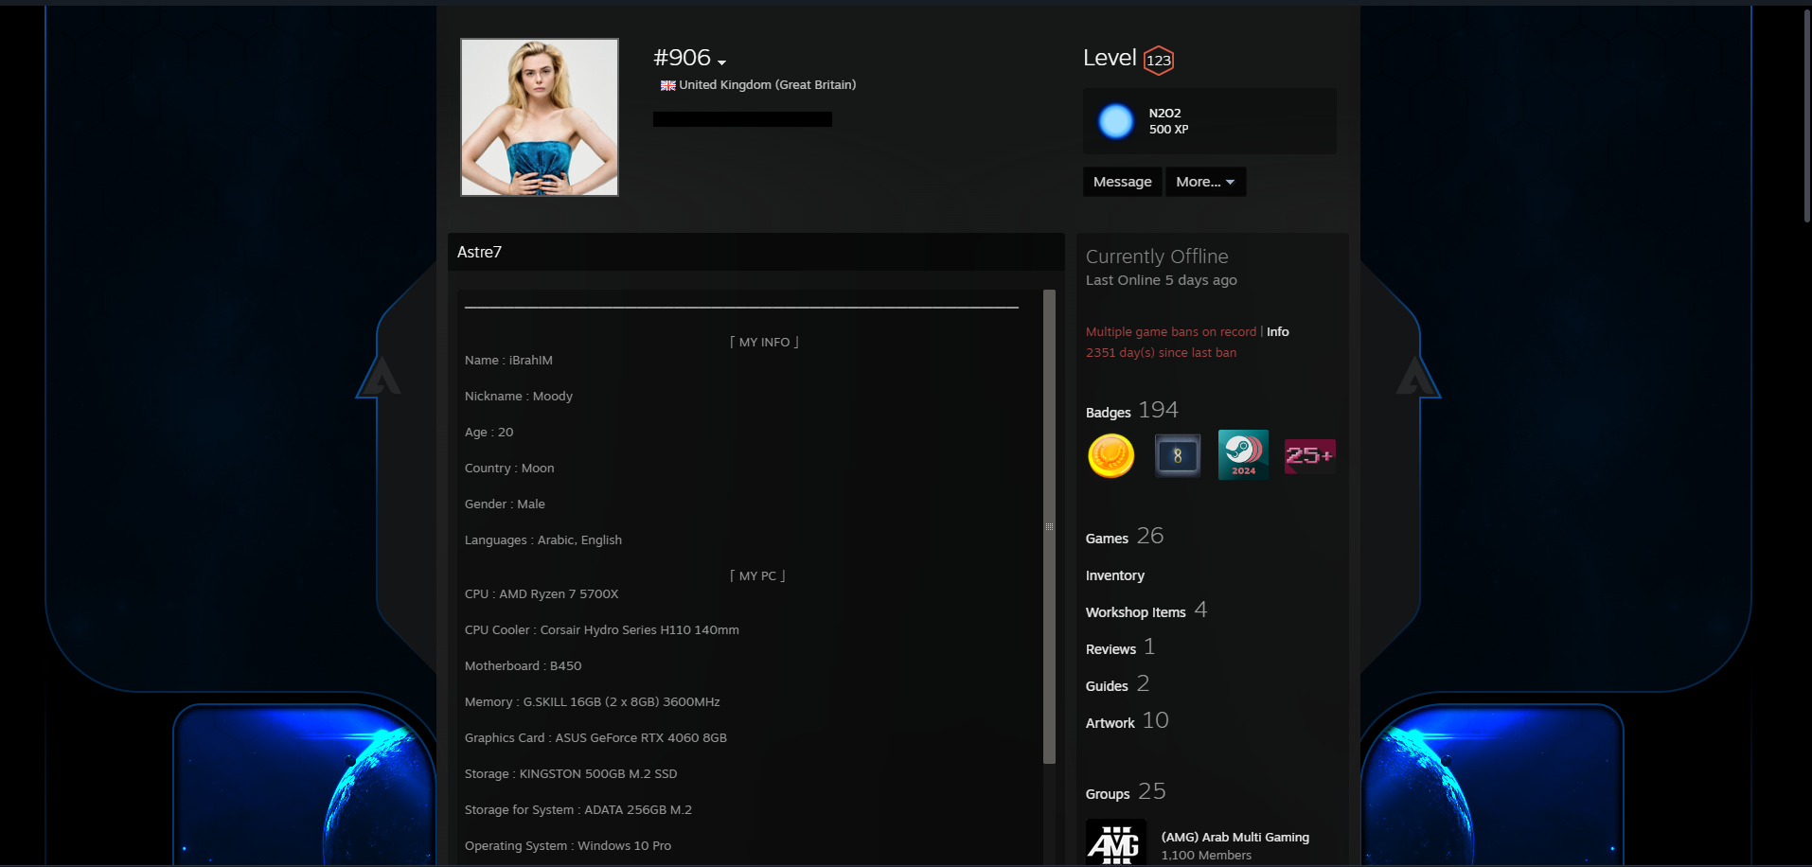
Task: Open the Groups 25 link
Action: tap(1126, 792)
